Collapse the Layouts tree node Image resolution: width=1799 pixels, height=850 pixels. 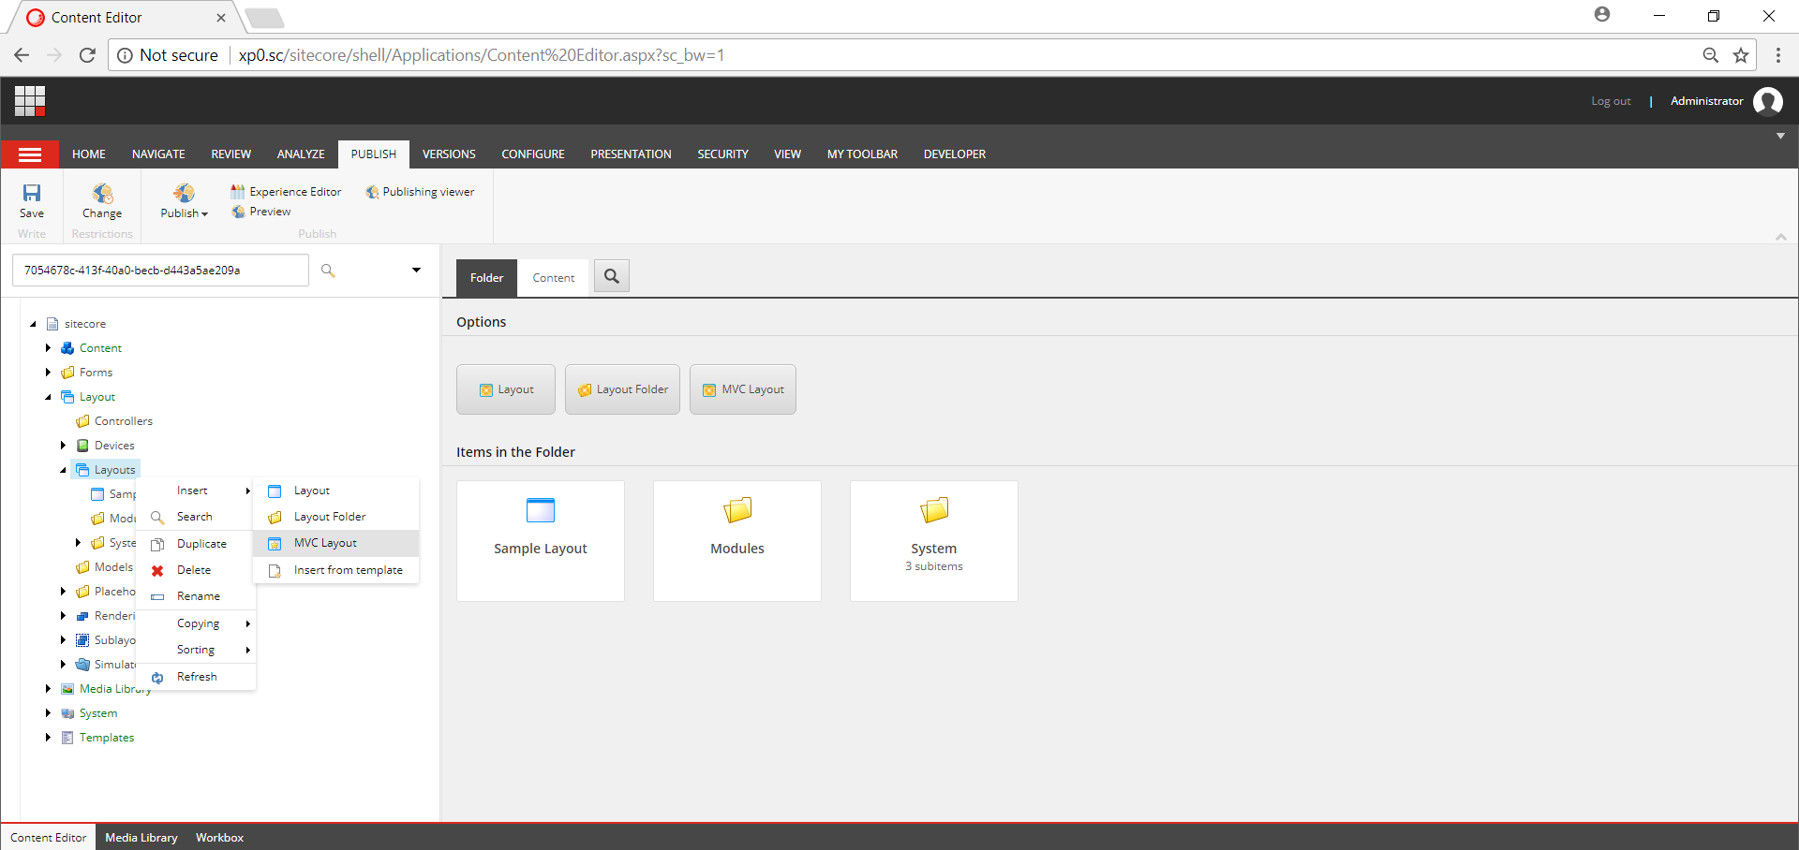coord(63,470)
